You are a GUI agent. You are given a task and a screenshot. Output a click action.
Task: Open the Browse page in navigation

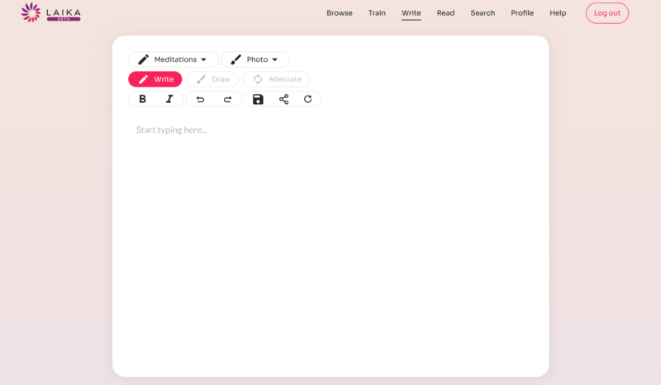(x=339, y=13)
